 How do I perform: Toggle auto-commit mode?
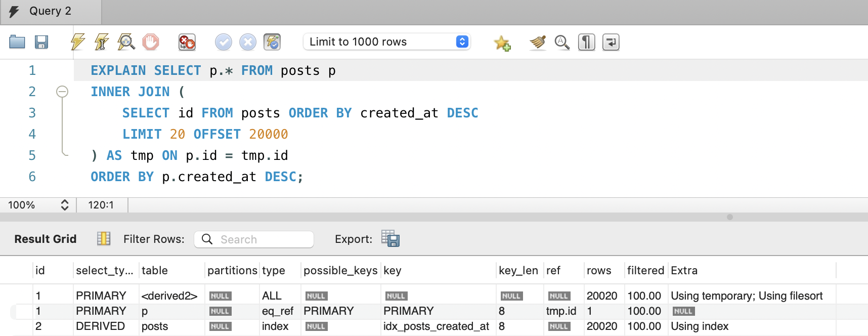[x=272, y=42]
